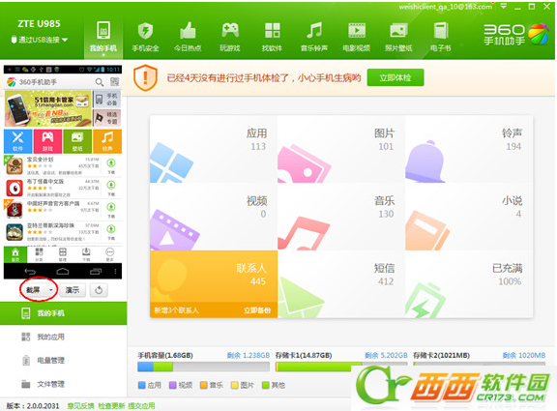Open 电子书 ebook tab
Viewport: 557px width, 411px height.
pos(441,38)
